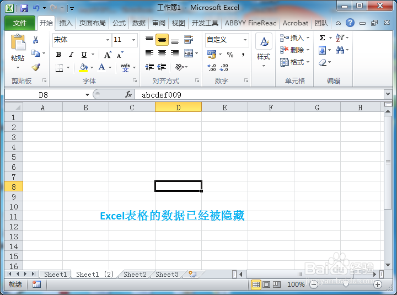Click the Decrease Indent icon
The width and height of the screenshot is (397, 295).
(149, 67)
